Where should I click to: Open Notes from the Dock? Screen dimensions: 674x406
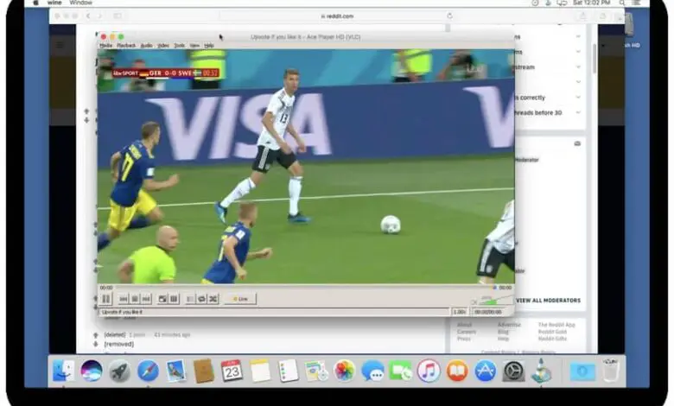tap(260, 371)
